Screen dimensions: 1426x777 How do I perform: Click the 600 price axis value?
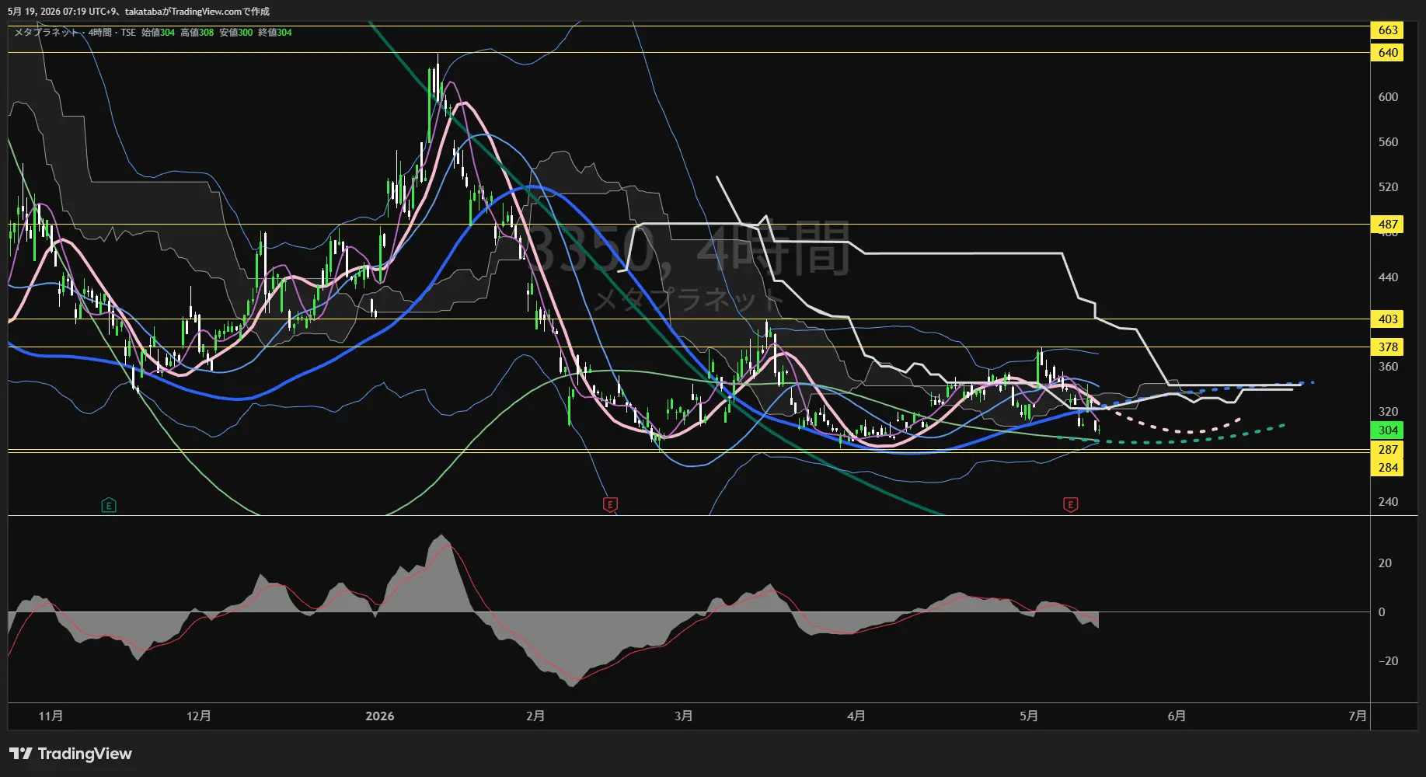[x=1388, y=97]
